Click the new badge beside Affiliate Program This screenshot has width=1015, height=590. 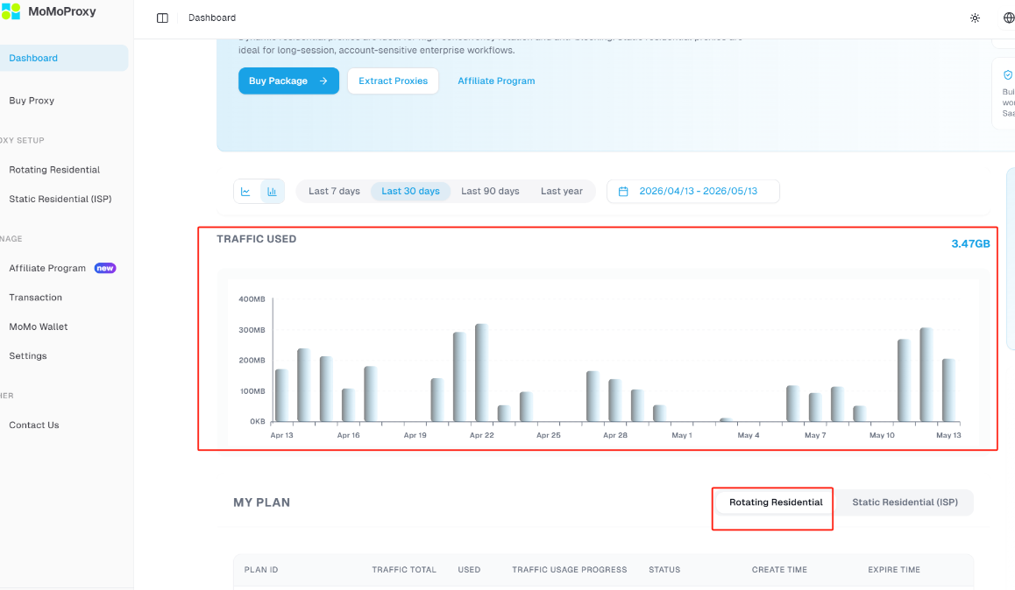(x=105, y=268)
